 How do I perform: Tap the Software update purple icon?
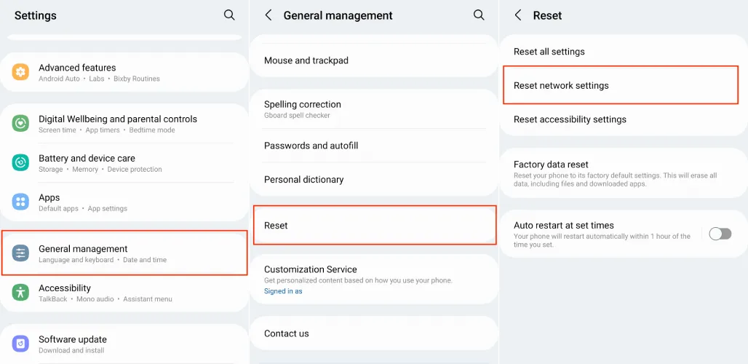click(21, 344)
